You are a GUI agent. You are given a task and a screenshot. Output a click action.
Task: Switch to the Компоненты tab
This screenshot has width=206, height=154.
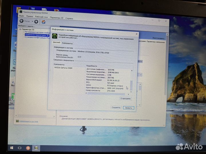(x=67, y=43)
